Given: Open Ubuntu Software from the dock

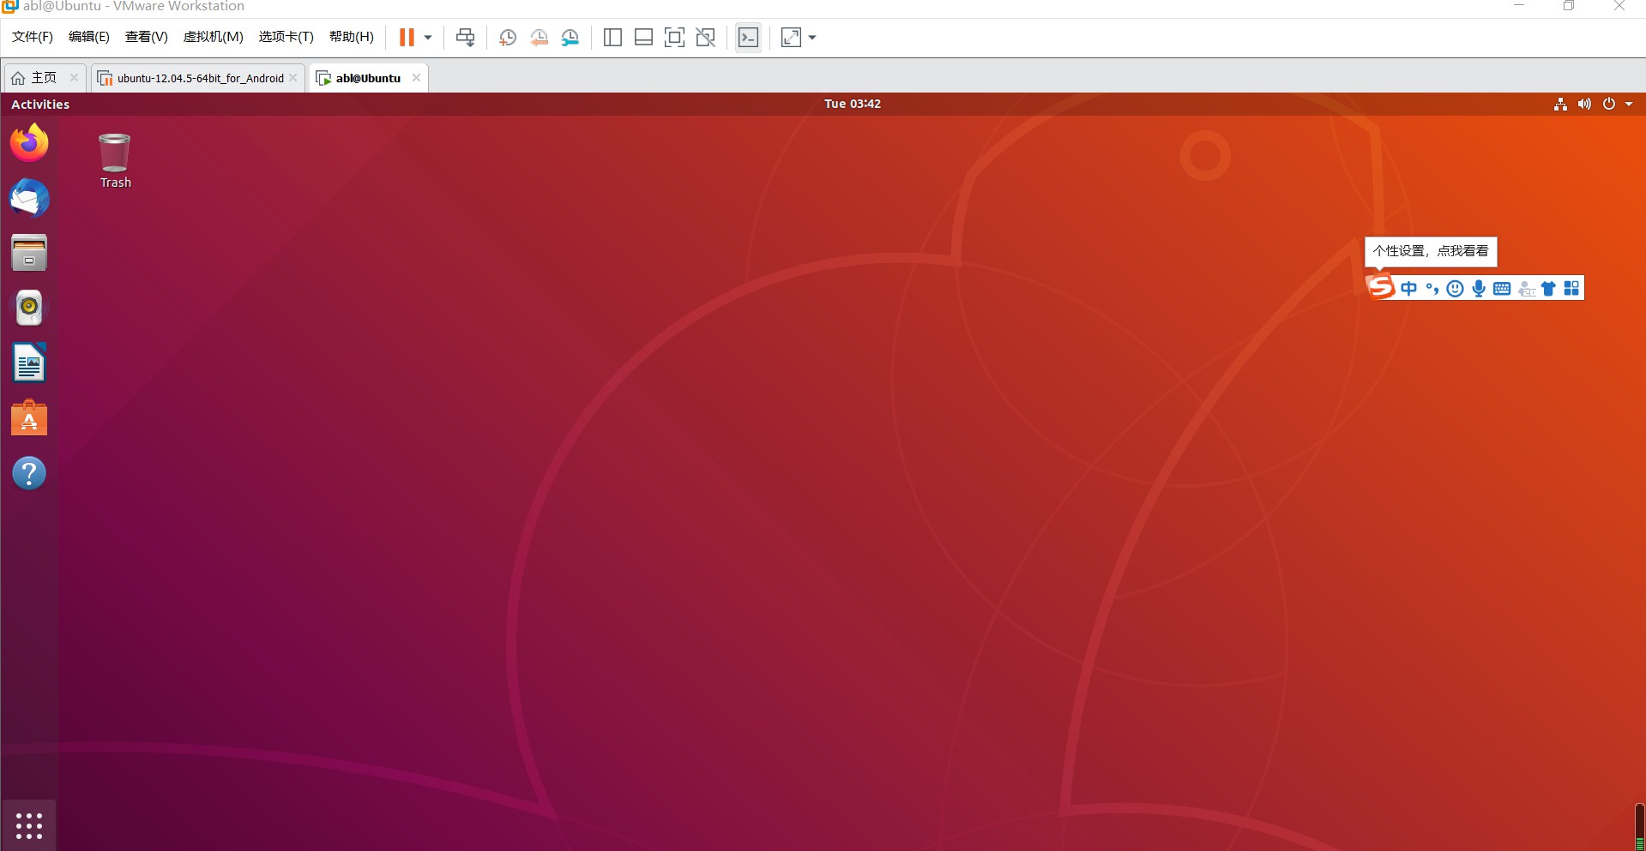Looking at the screenshot, I should tap(29, 418).
